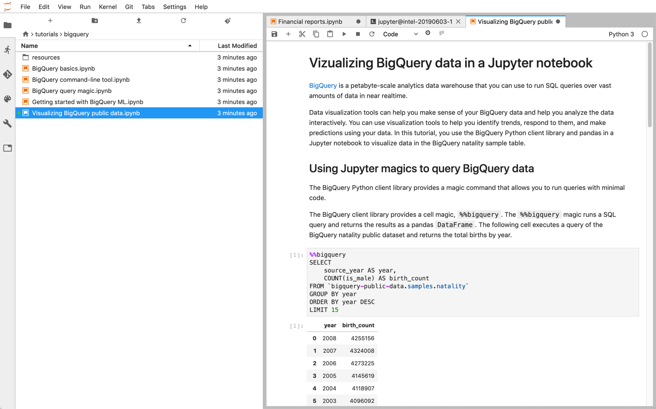656x409 pixels.
Task: Copy the selected cell with copy icon
Action: tap(316, 34)
